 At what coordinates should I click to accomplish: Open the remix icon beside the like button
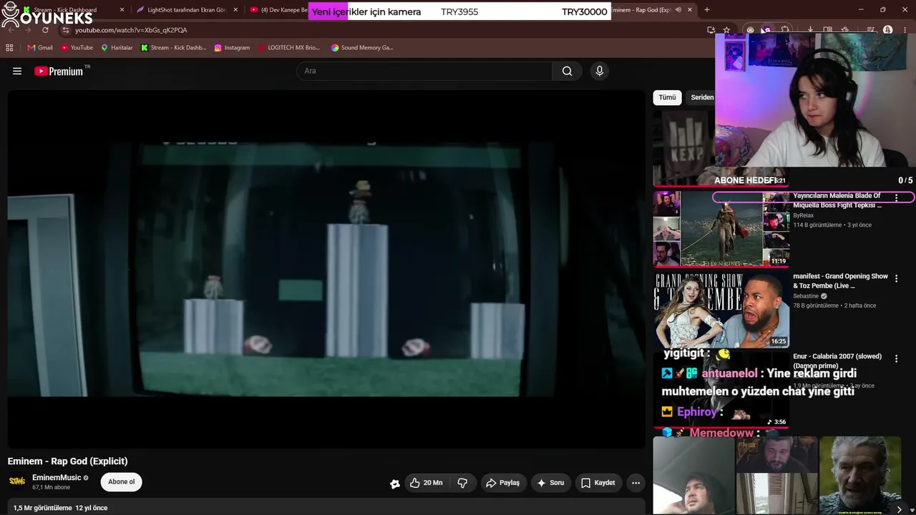(x=394, y=484)
